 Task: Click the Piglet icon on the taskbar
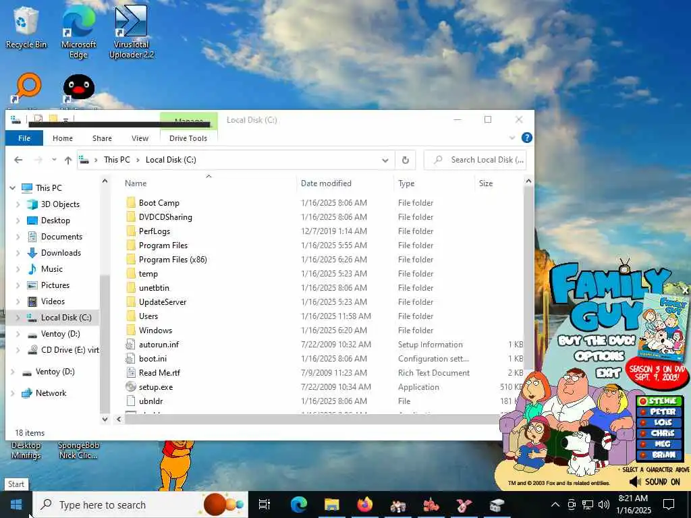coord(464,505)
